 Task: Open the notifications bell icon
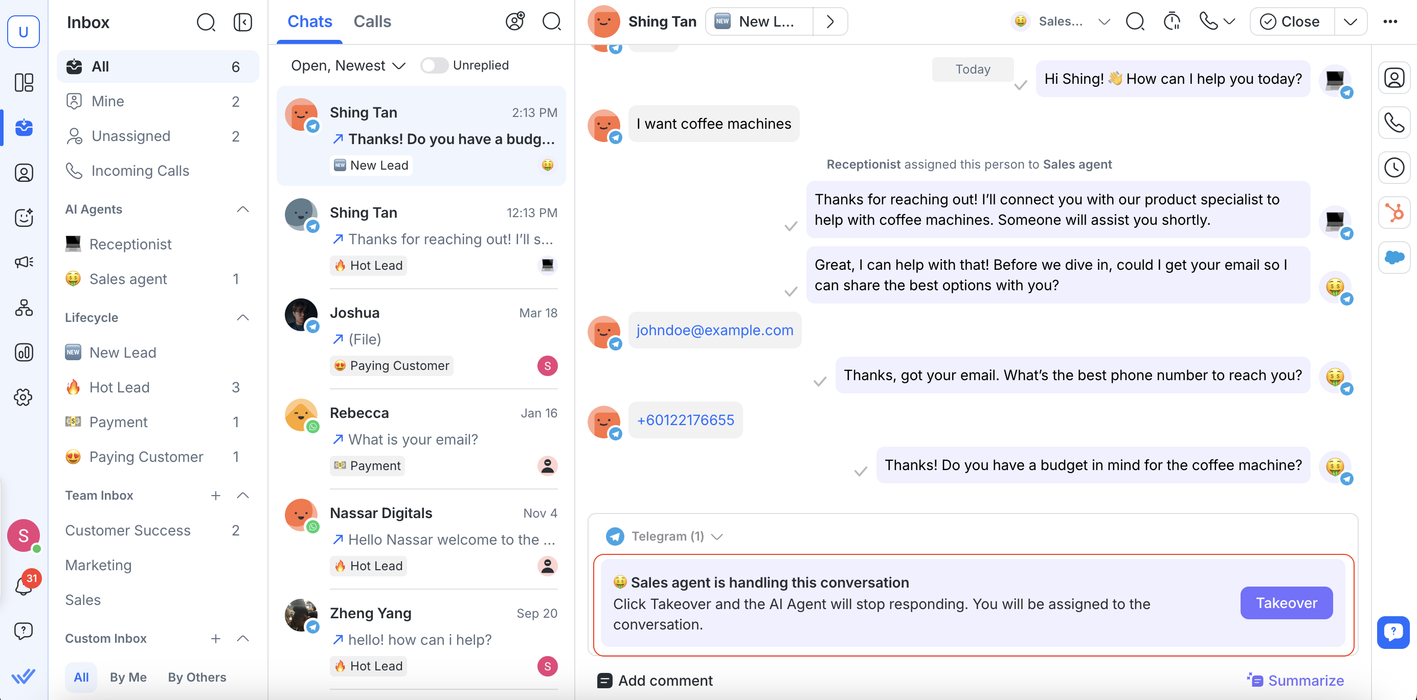pyautogui.click(x=23, y=586)
